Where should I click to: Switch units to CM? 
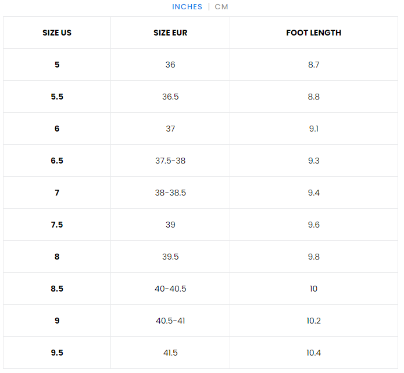pos(221,7)
